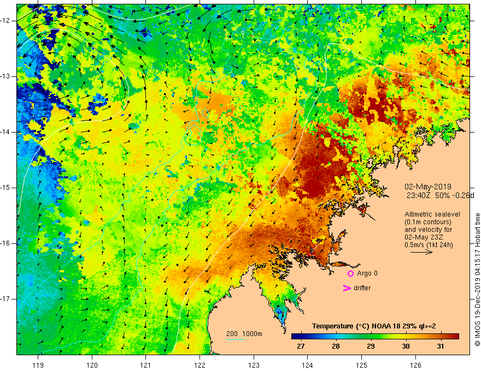481x371 pixels.
Task: Click the temperature color bar
Action: tap(375, 336)
